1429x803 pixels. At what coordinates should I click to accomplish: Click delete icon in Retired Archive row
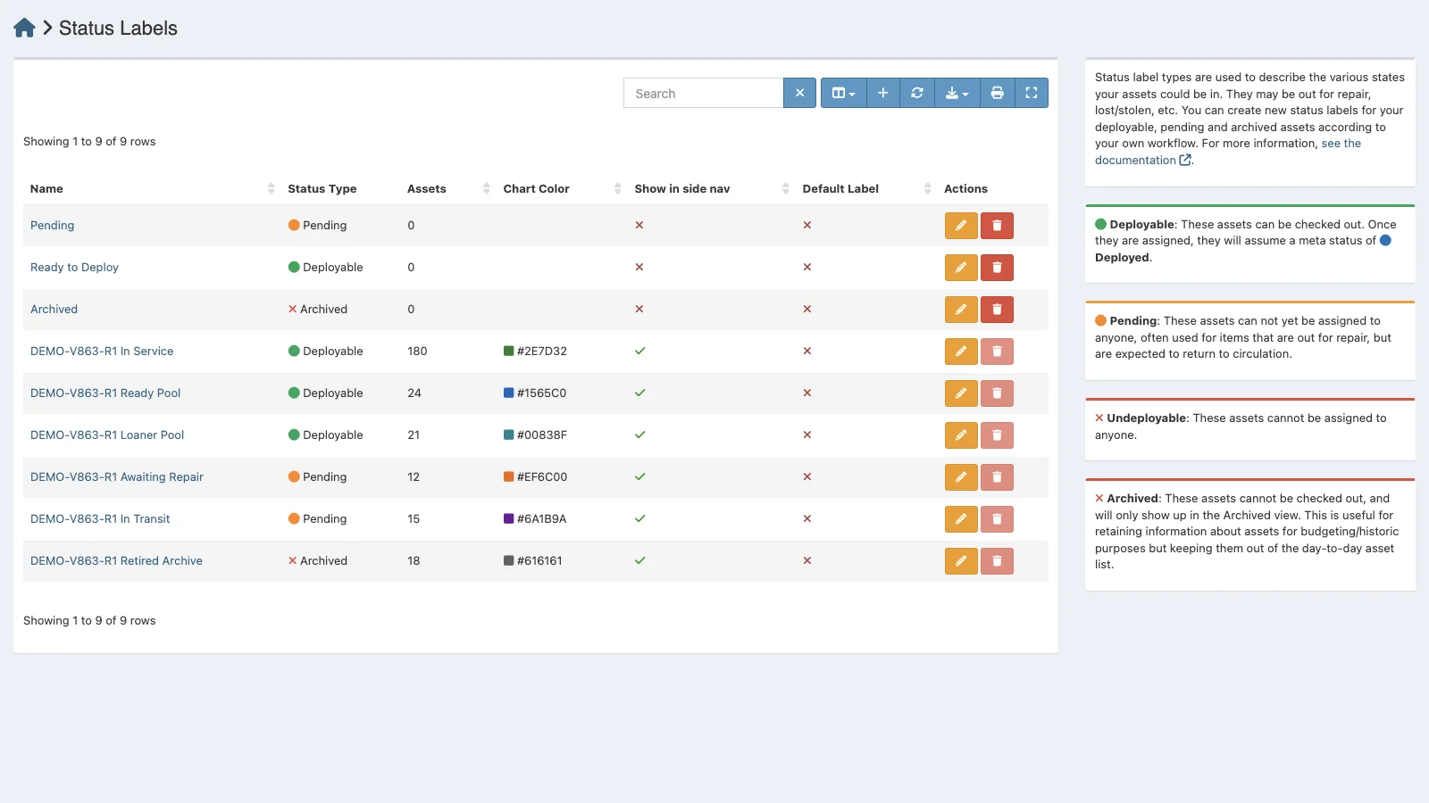[997, 561]
